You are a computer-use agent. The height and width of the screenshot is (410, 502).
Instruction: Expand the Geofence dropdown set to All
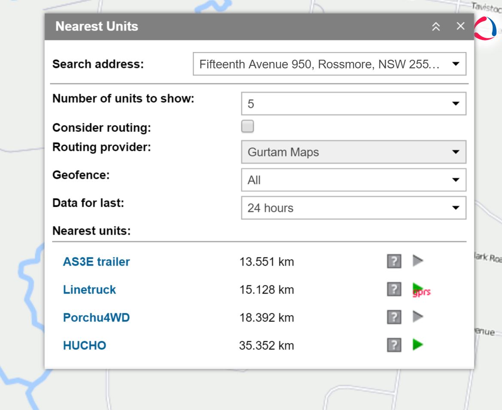click(x=353, y=180)
